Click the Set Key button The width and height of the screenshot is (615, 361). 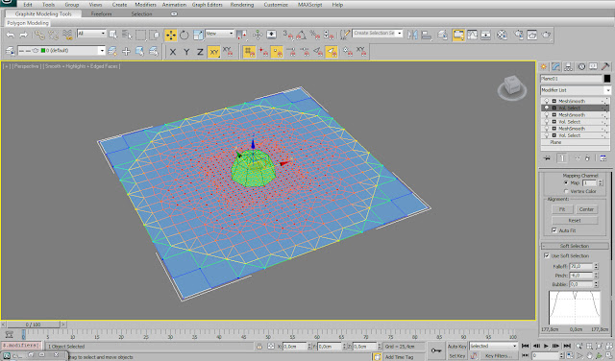tap(457, 356)
